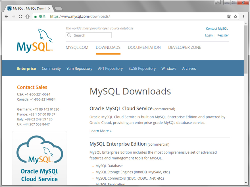The height and width of the screenshot is (187, 250).
Task: Click the MySQL Downloads page title
Action: (x=130, y=91)
